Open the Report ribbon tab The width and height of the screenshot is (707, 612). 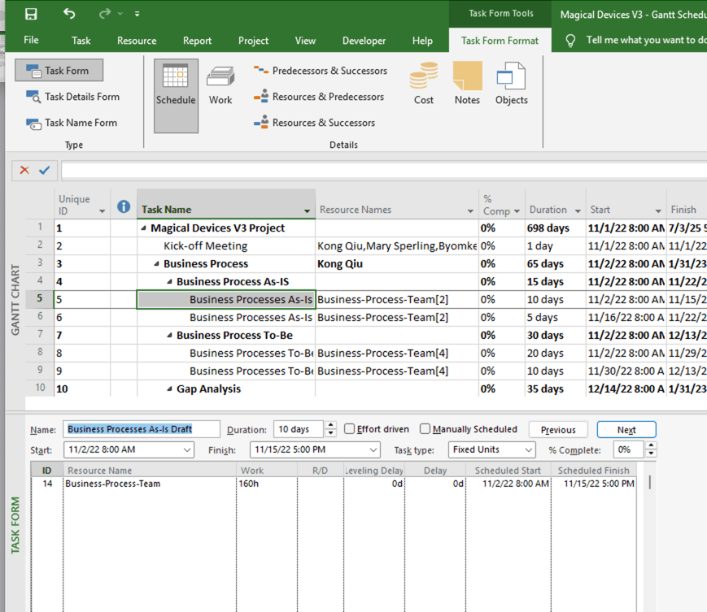click(195, 40)
